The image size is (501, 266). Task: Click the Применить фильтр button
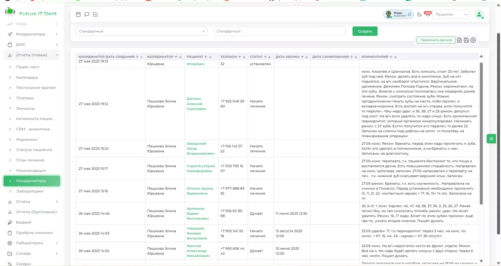436,40
